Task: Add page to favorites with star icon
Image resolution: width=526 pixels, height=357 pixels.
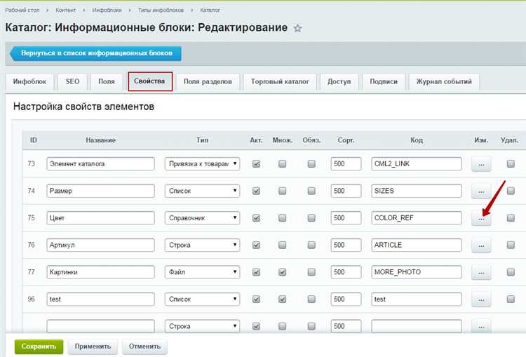Action: (297, 28)
